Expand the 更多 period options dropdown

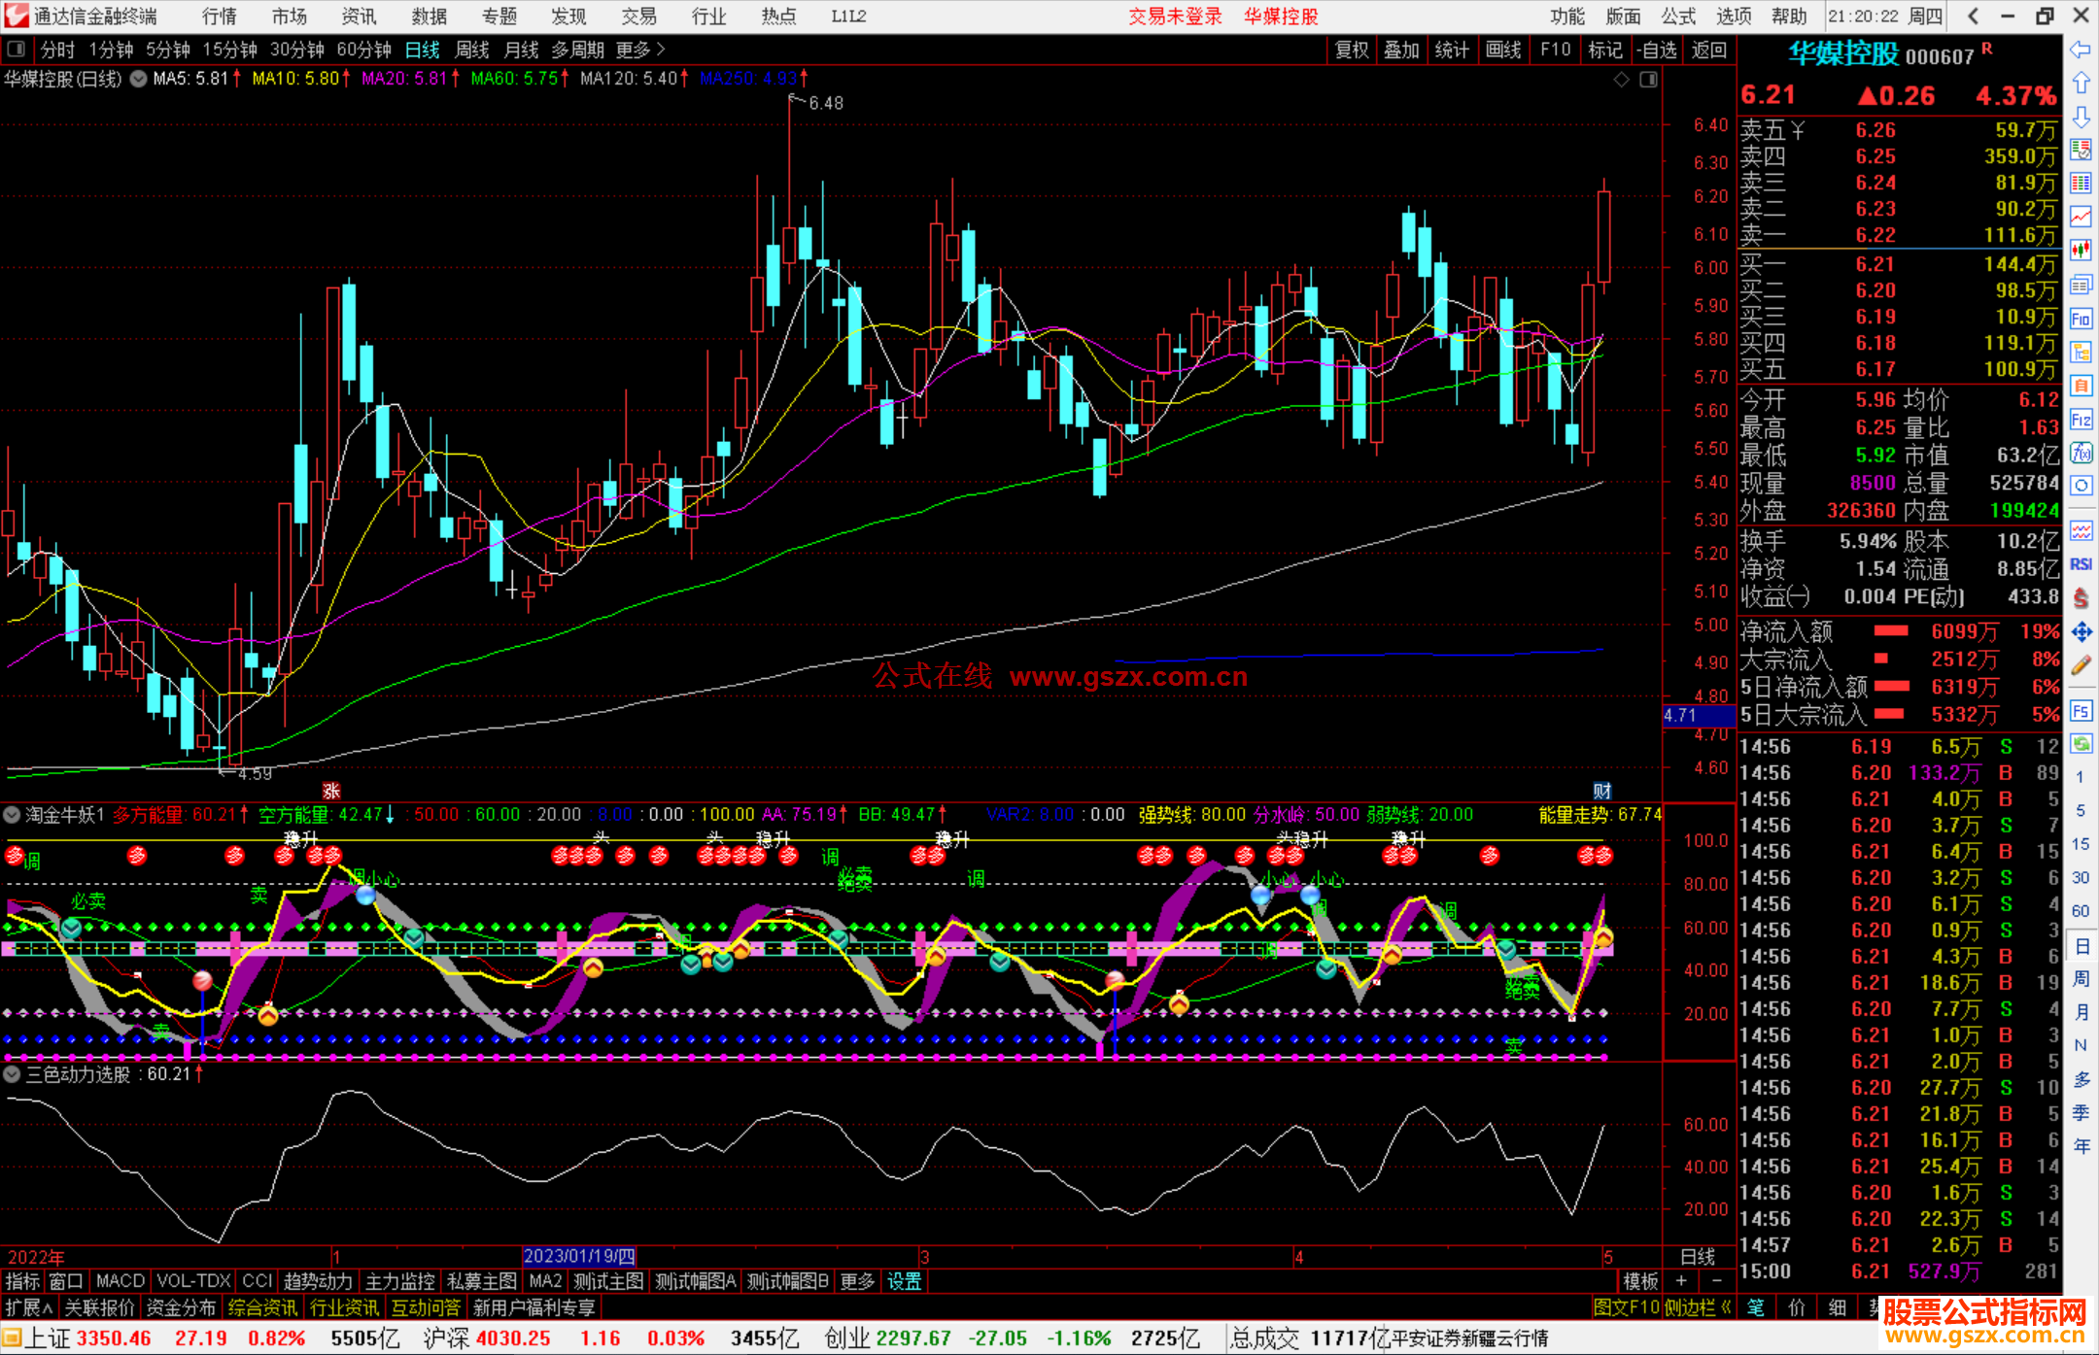[x=639, y=50]
